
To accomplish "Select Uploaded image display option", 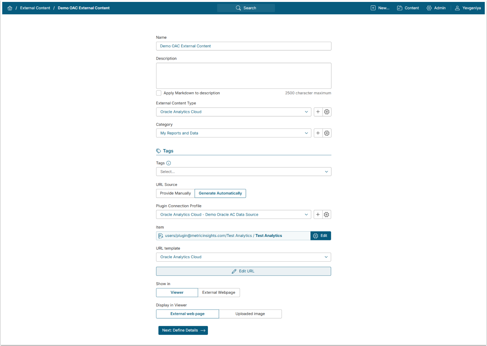I will 250,314.
